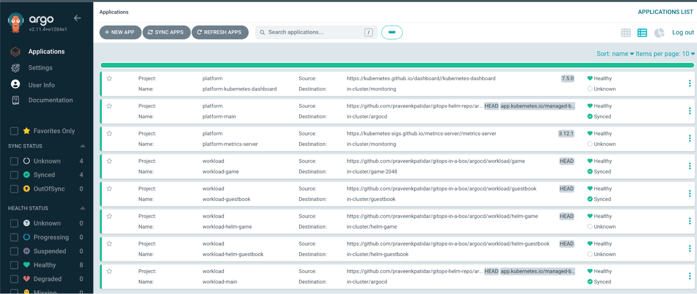Open kebab menu for platform-kubernetes-dashboard
This screenshot has width=697, height=294.
tap(690, 83)
